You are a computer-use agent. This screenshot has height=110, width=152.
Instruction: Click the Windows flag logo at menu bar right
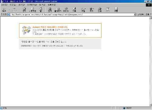[x=149, y=5]
